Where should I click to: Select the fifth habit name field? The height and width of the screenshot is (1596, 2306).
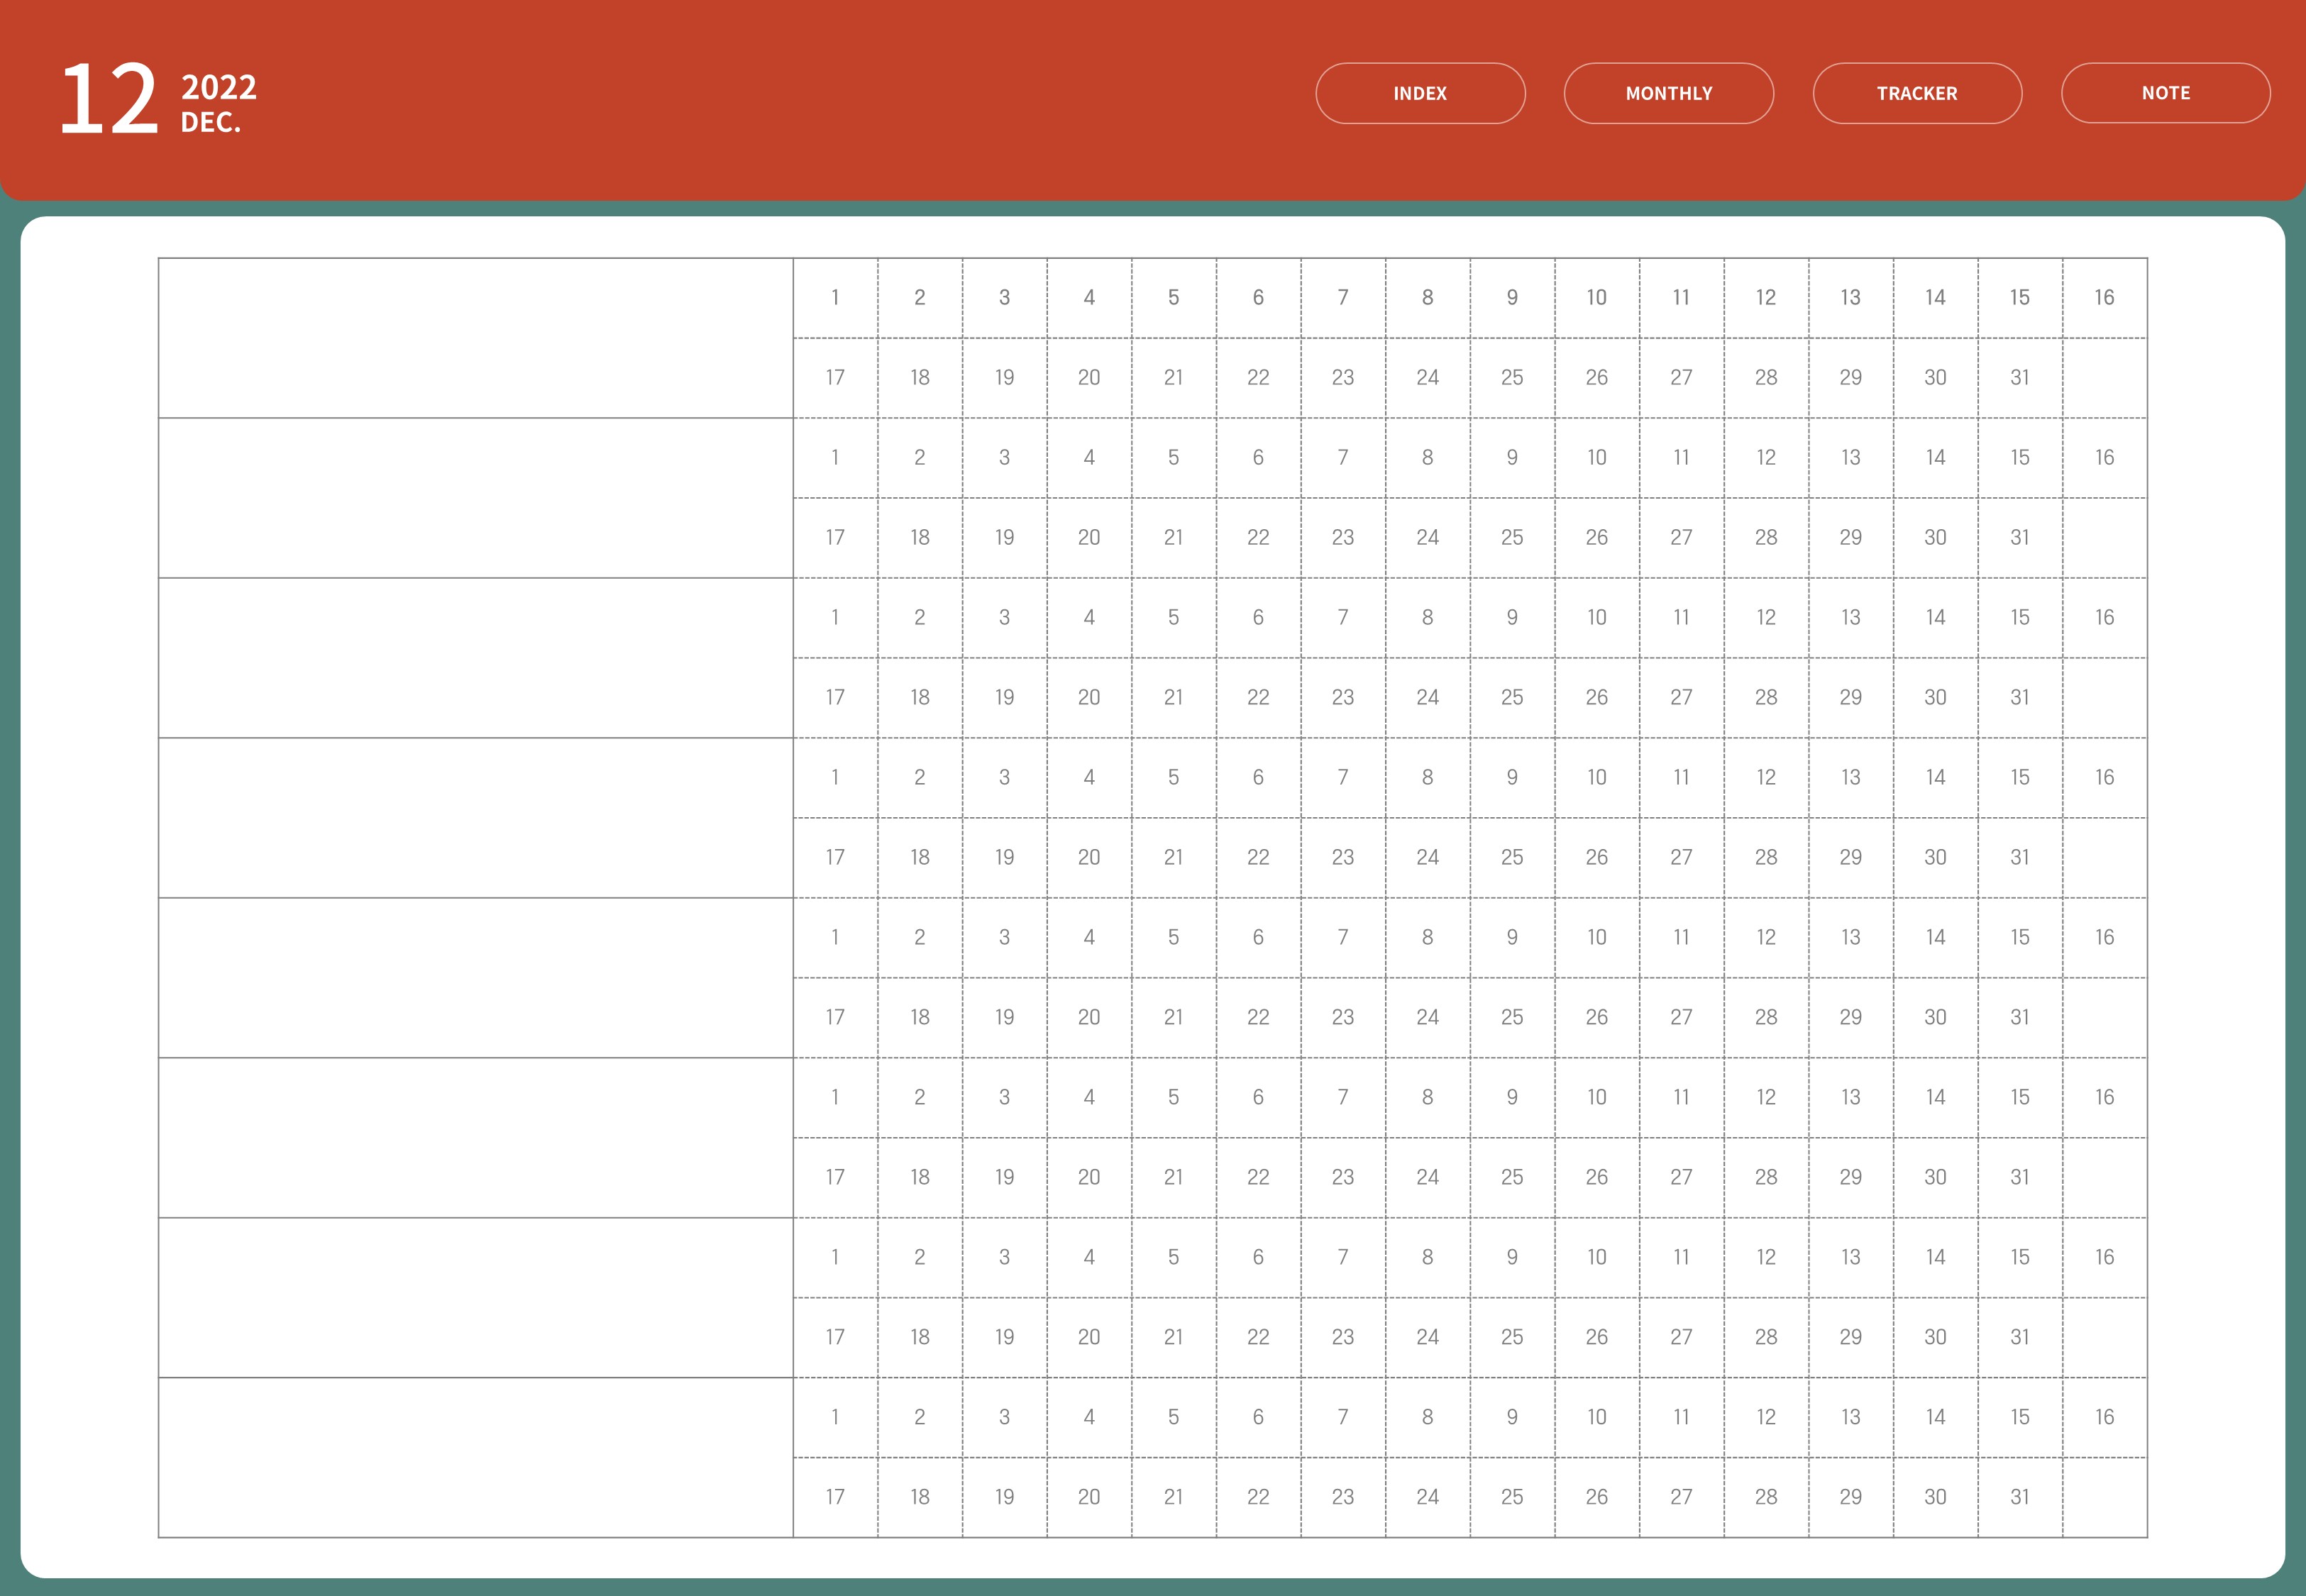click(x=476, y=978)
